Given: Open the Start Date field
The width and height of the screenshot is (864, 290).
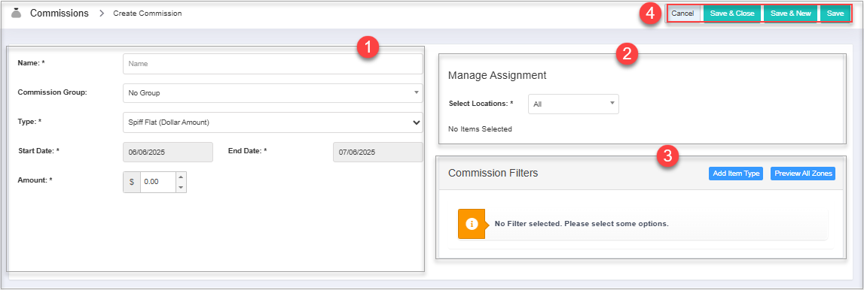Looking at the screenshot, I should point(167,153).
